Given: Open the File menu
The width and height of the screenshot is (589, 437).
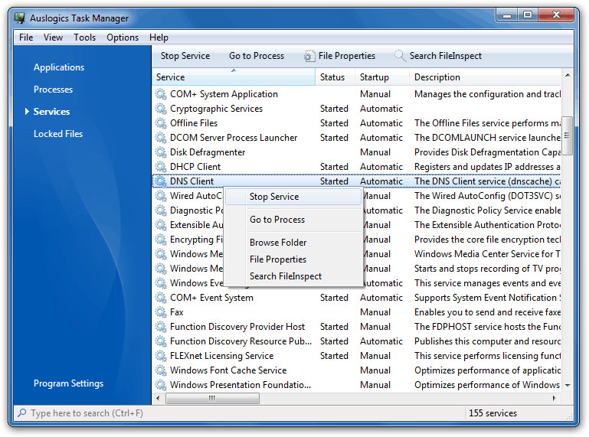Looking at the screenshot, I should pos(26,38).
